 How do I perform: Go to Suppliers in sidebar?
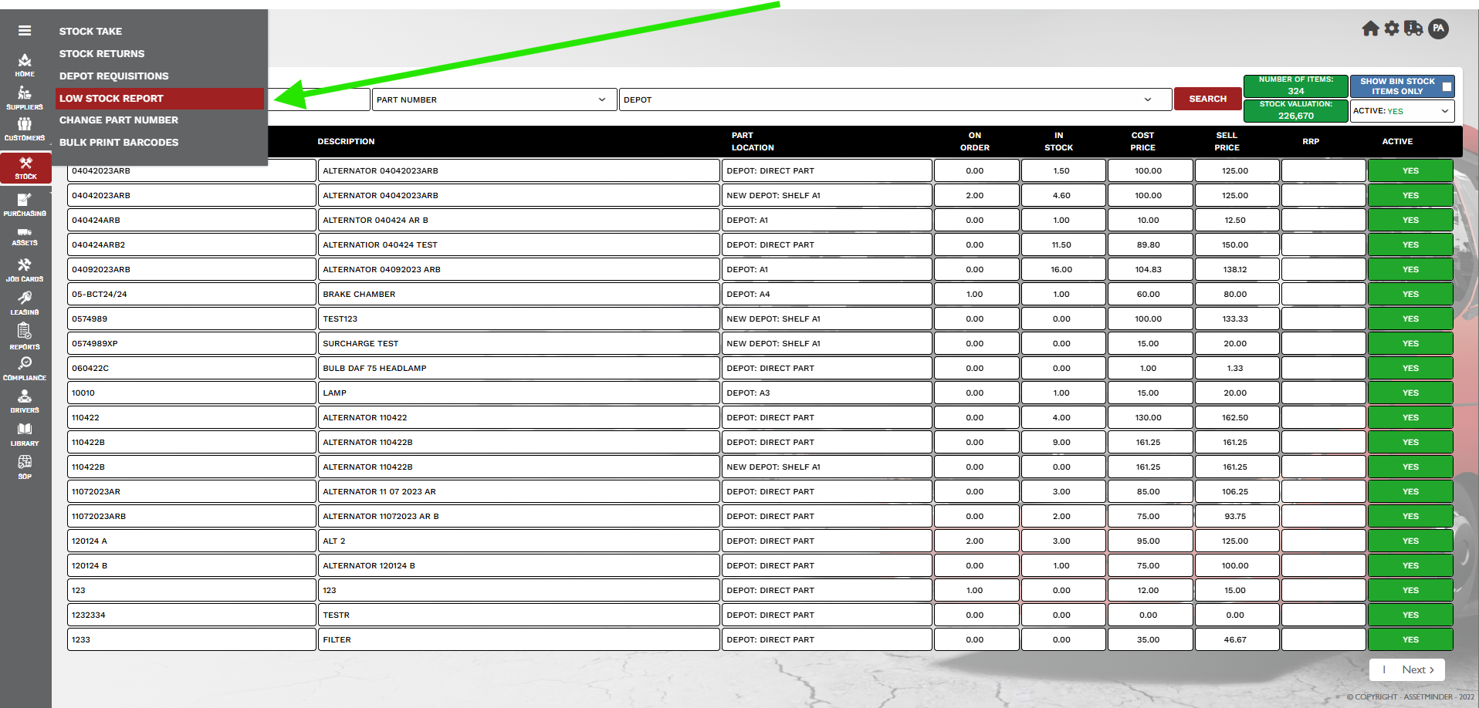point(25,98)
